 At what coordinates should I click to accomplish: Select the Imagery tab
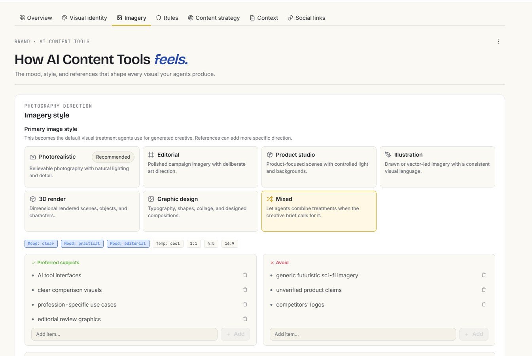131,18
